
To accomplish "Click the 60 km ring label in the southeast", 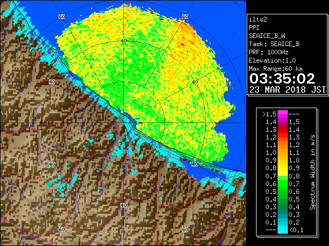I will tap(185, 229).
